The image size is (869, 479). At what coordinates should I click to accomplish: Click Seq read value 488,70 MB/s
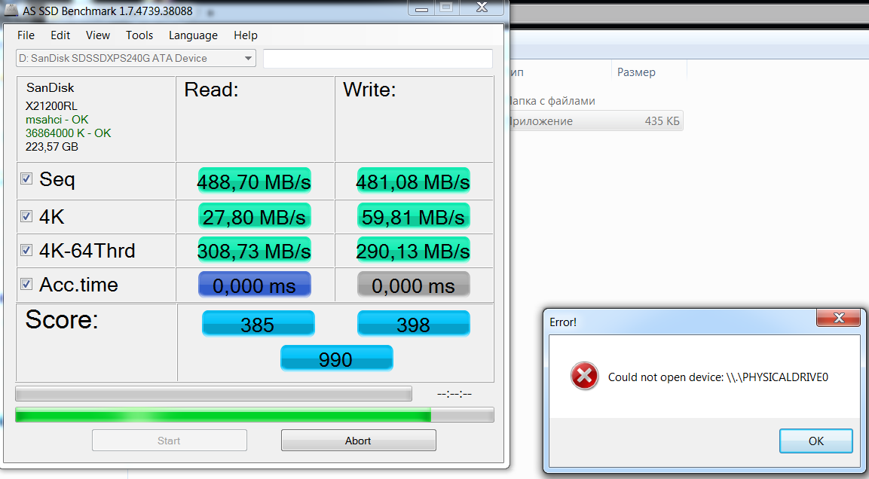[255, 181]
